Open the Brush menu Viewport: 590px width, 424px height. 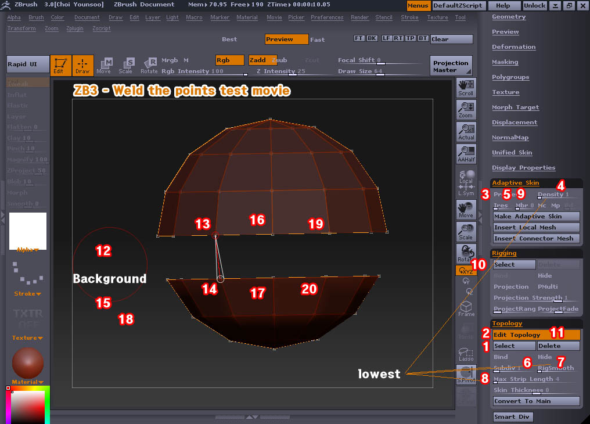pos(36,17)
